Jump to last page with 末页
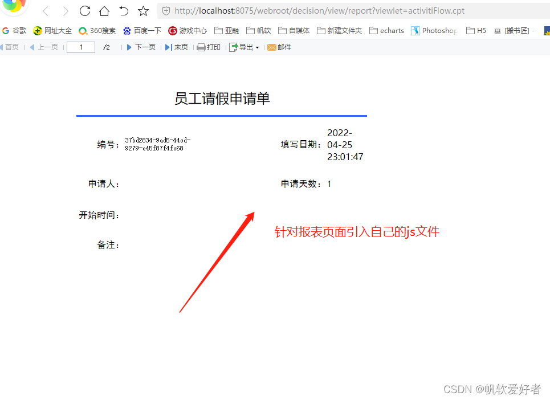Image resolution: width=550 pixels, height=400 pixels. 177,47
